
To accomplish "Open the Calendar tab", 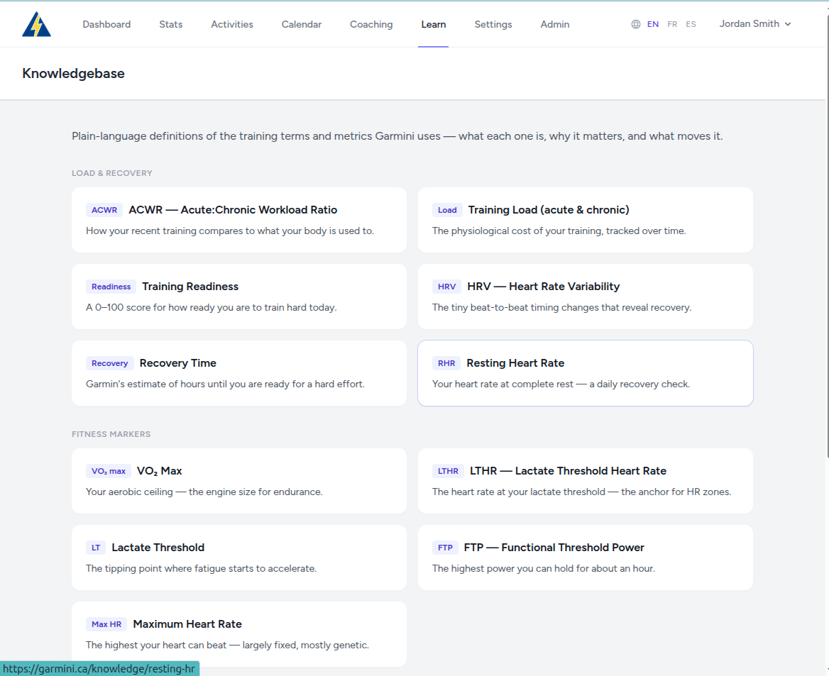I will (x=302, y=24).
